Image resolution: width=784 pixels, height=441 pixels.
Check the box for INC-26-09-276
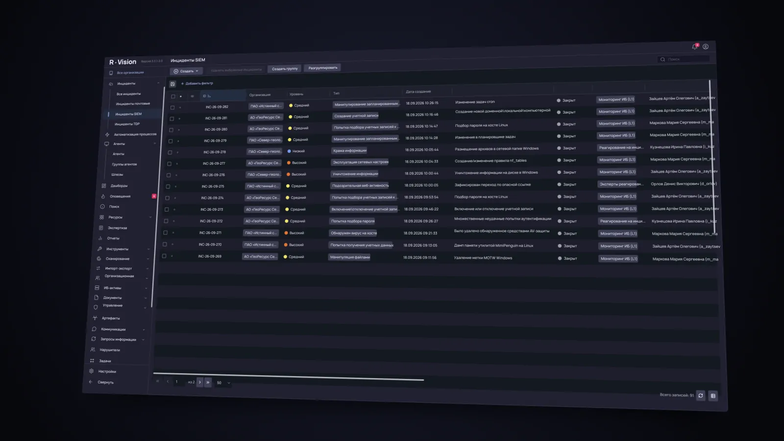(169, 175)
